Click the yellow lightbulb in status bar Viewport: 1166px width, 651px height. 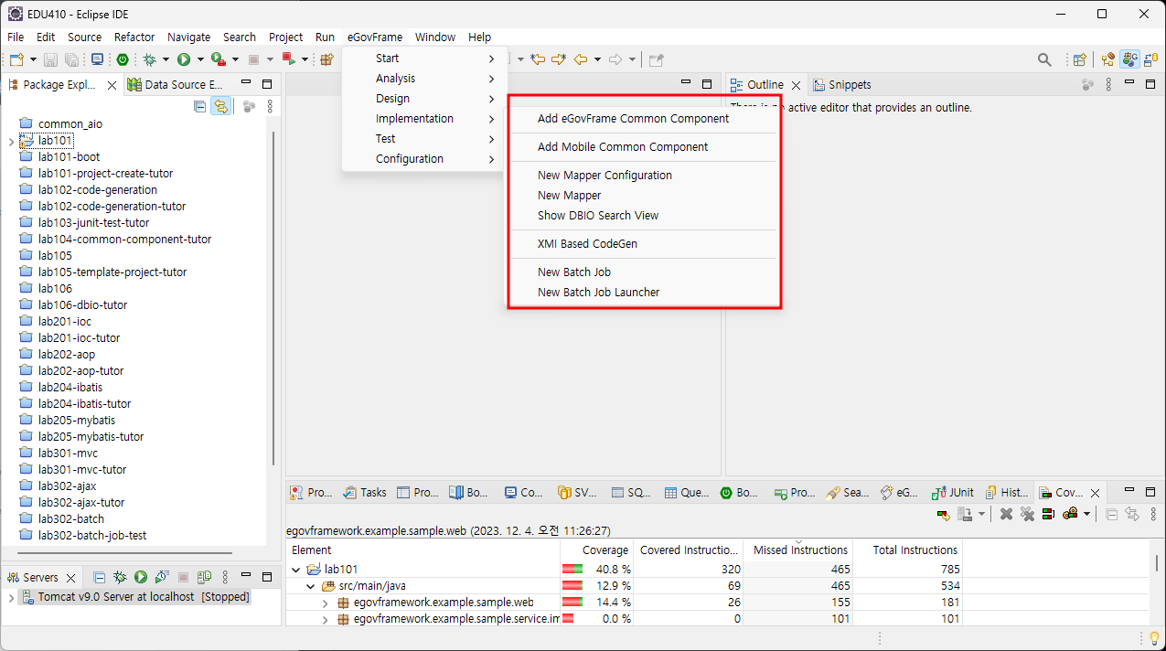(1154, 637)
